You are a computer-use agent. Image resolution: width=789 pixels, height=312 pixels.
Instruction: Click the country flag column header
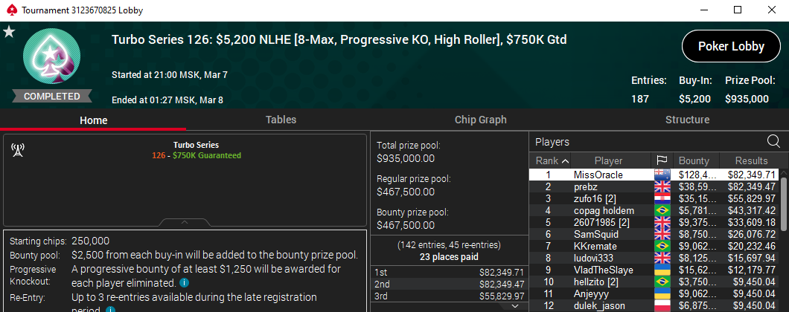coord(662,160)
